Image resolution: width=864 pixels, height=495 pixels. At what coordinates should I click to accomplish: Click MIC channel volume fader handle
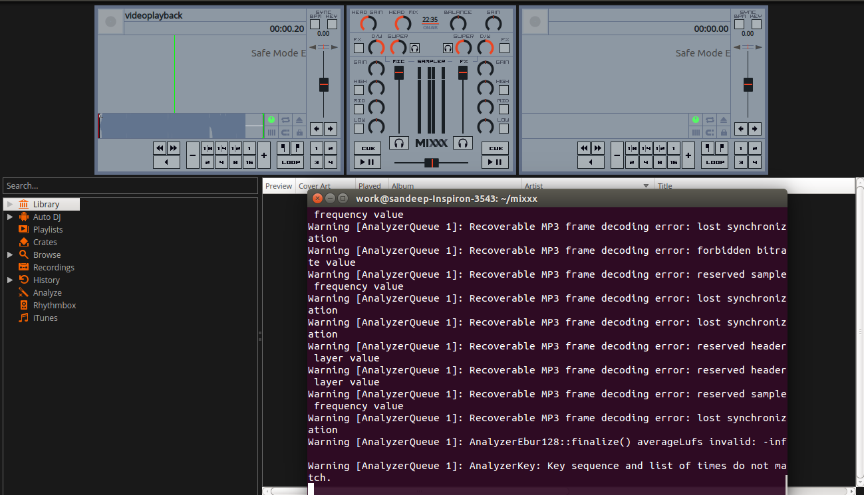point(399,72)
